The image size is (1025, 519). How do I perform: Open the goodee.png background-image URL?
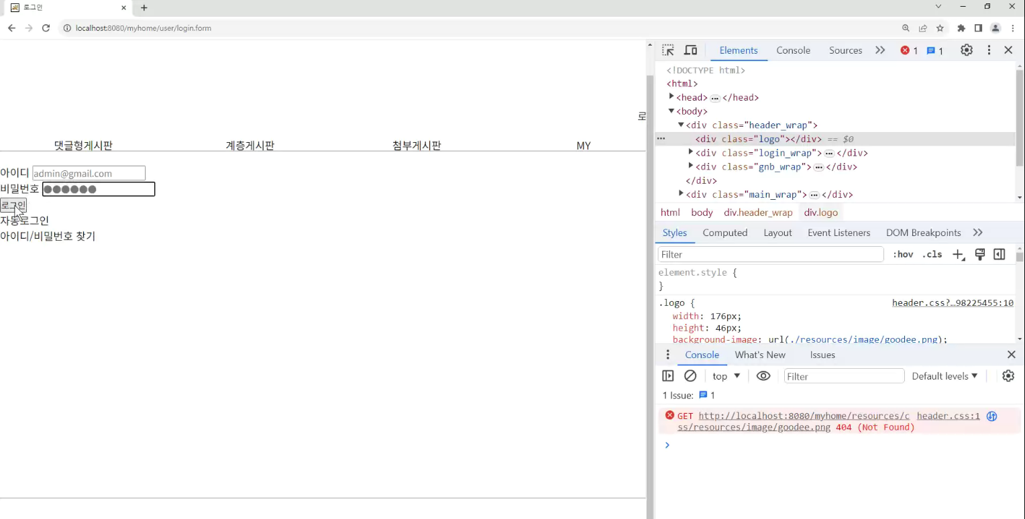point(864,339)
